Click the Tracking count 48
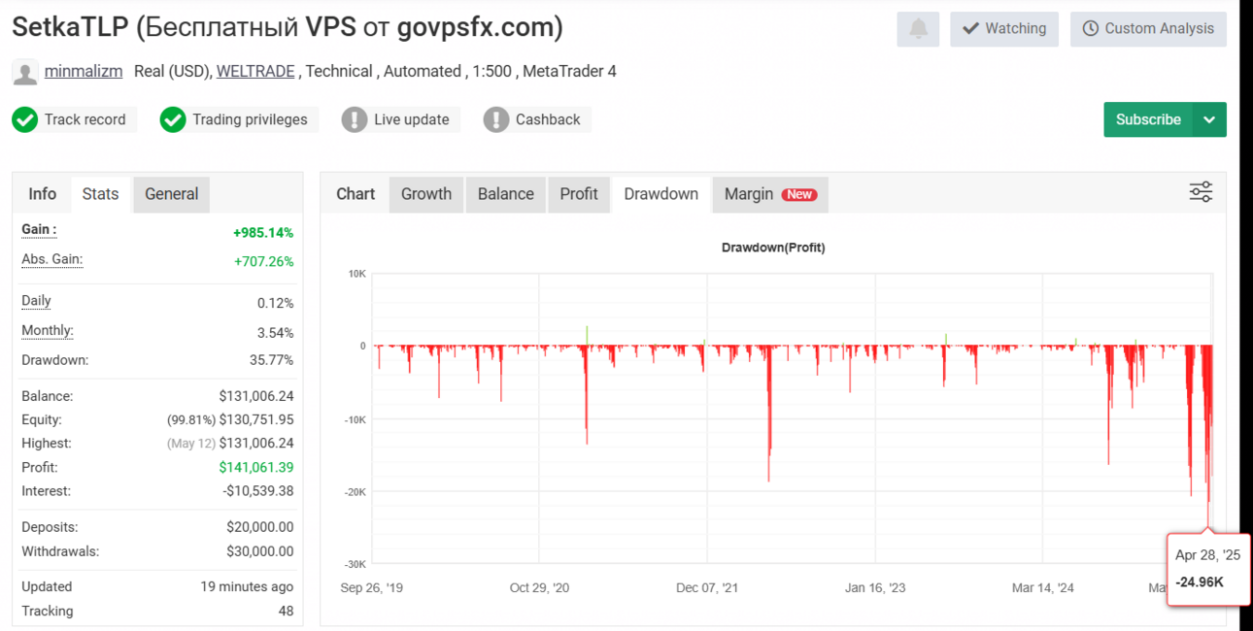 click(x=285, y=611)
